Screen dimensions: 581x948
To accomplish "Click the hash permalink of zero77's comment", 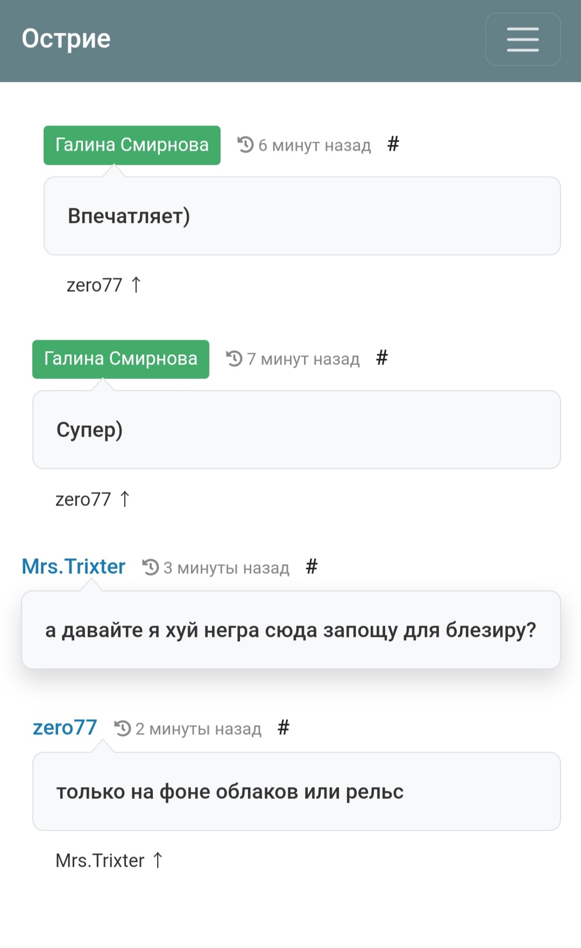I will click(x=284, y=727).
